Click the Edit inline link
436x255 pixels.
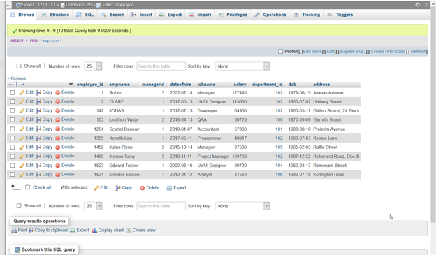coord(313,52)
